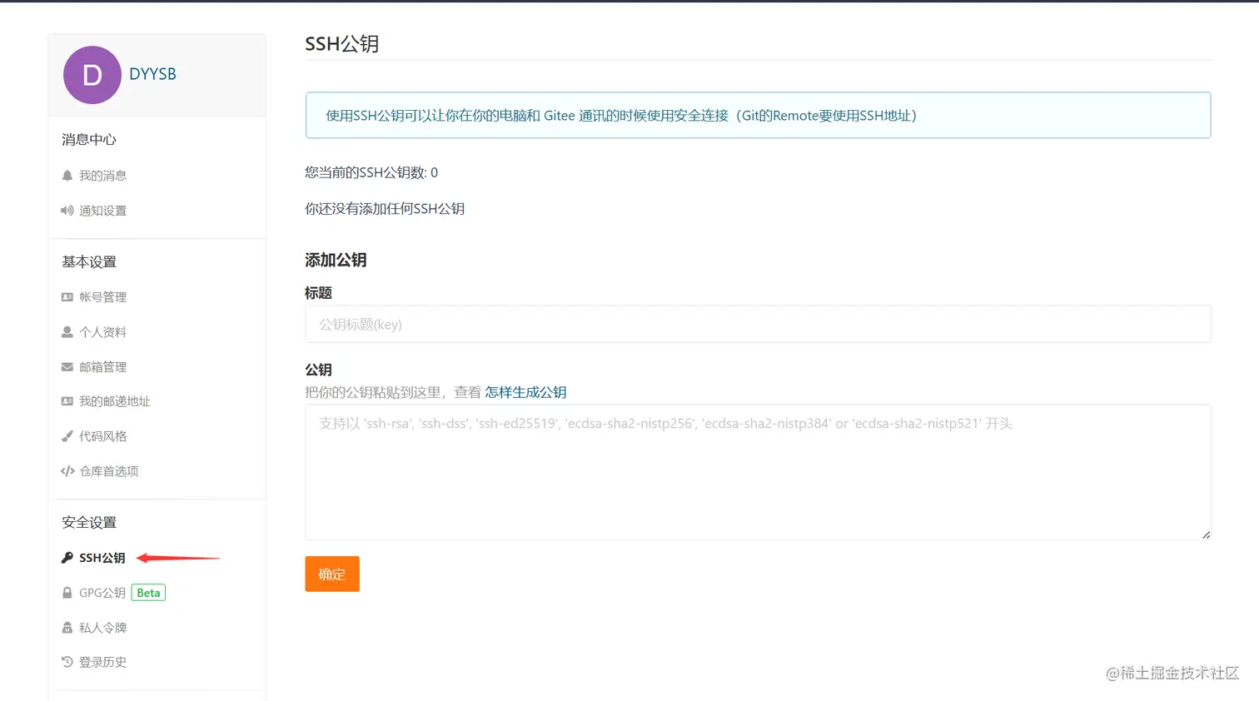Viewport: 1259px width, 701px height.
Task: Click the ID card icon beside 帐号管理
Action: tap(67, 297)
